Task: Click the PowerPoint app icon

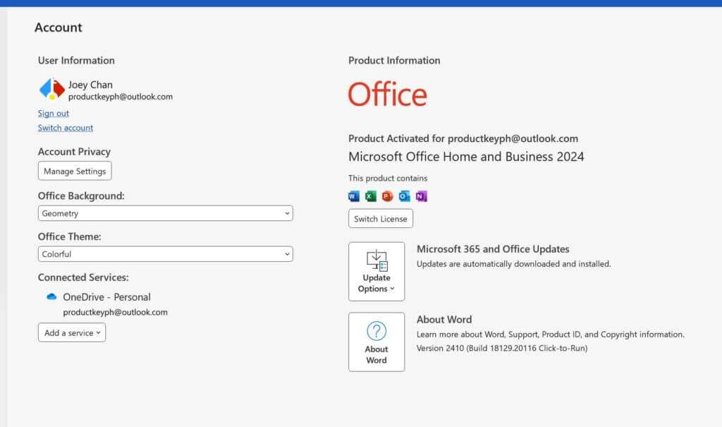Action: coord(388,196)
